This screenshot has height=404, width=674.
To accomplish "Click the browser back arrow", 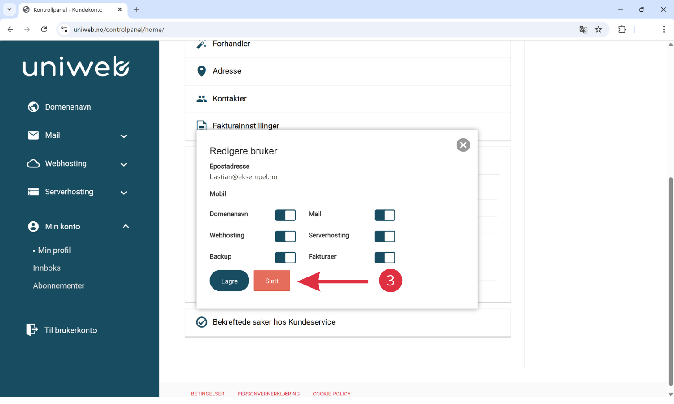I will click(10, 30).
